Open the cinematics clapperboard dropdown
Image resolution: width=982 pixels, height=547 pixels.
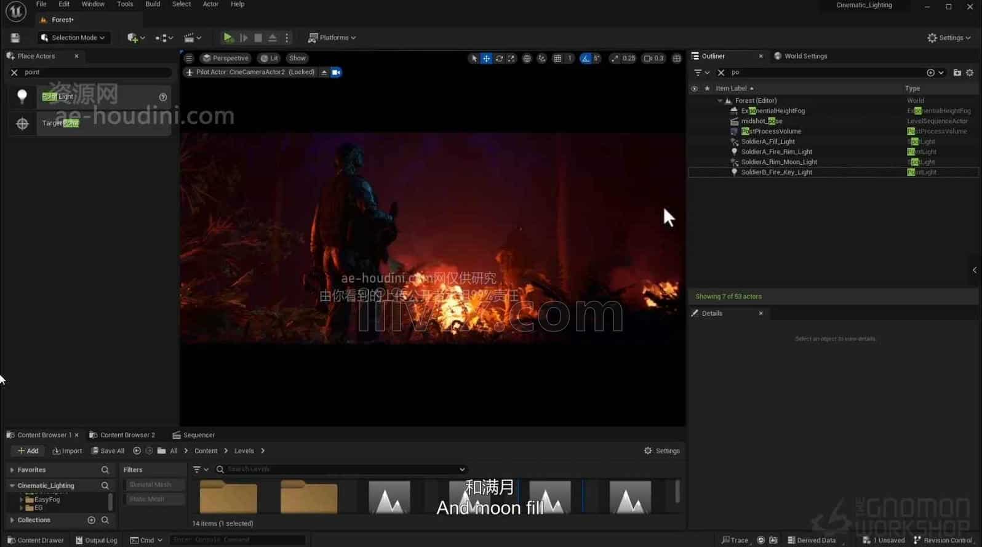pyautogui.click(x=193, y=38)
